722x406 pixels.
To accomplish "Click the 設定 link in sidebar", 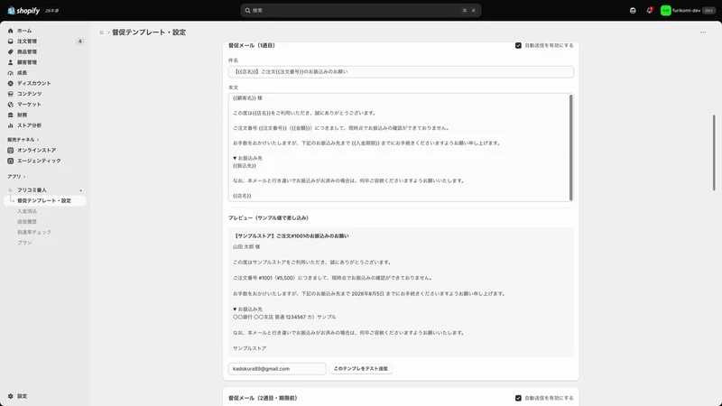I will [x=22, y=396].
